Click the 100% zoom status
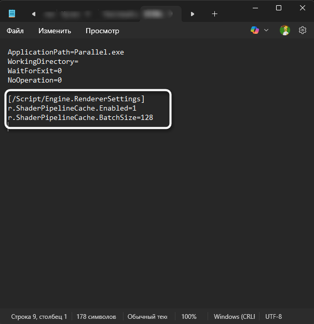 [189, 317]
